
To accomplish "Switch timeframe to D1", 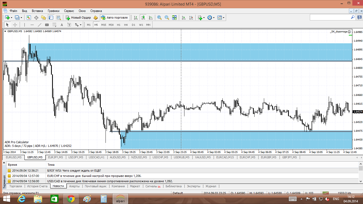I will tap(133, 25).
